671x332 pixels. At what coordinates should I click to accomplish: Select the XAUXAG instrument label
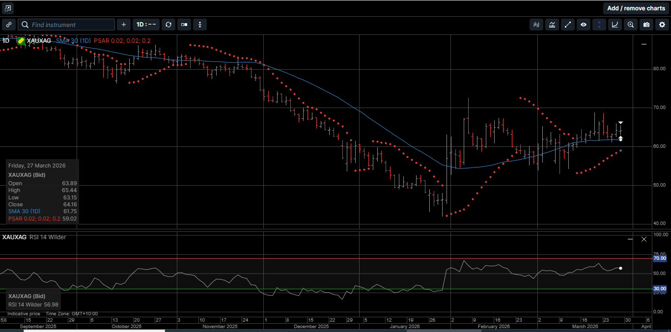click(39, 41)
